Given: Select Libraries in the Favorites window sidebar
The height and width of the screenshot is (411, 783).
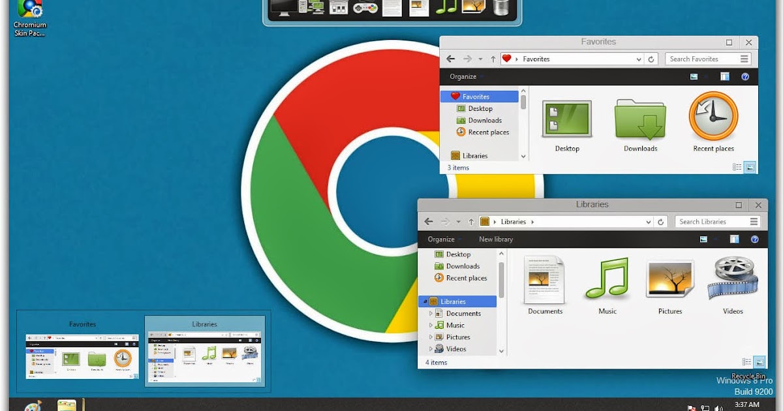Looking at the screenshot, I should [x=468, y=155].
